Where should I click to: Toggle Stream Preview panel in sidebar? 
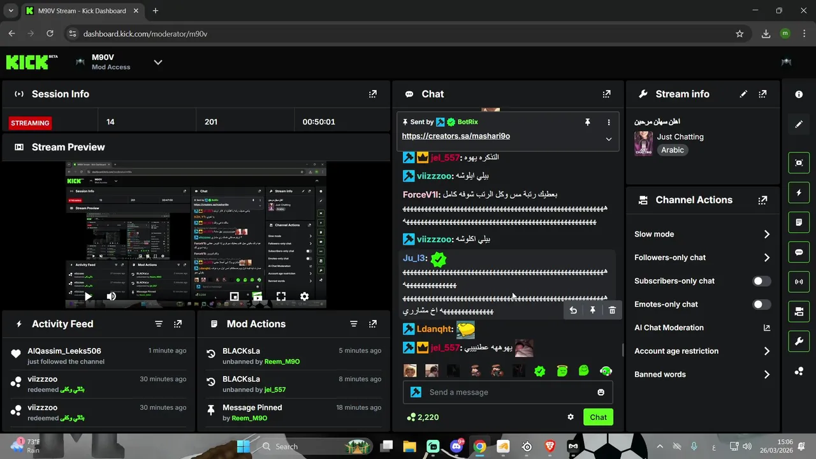(x=799, y=163)
